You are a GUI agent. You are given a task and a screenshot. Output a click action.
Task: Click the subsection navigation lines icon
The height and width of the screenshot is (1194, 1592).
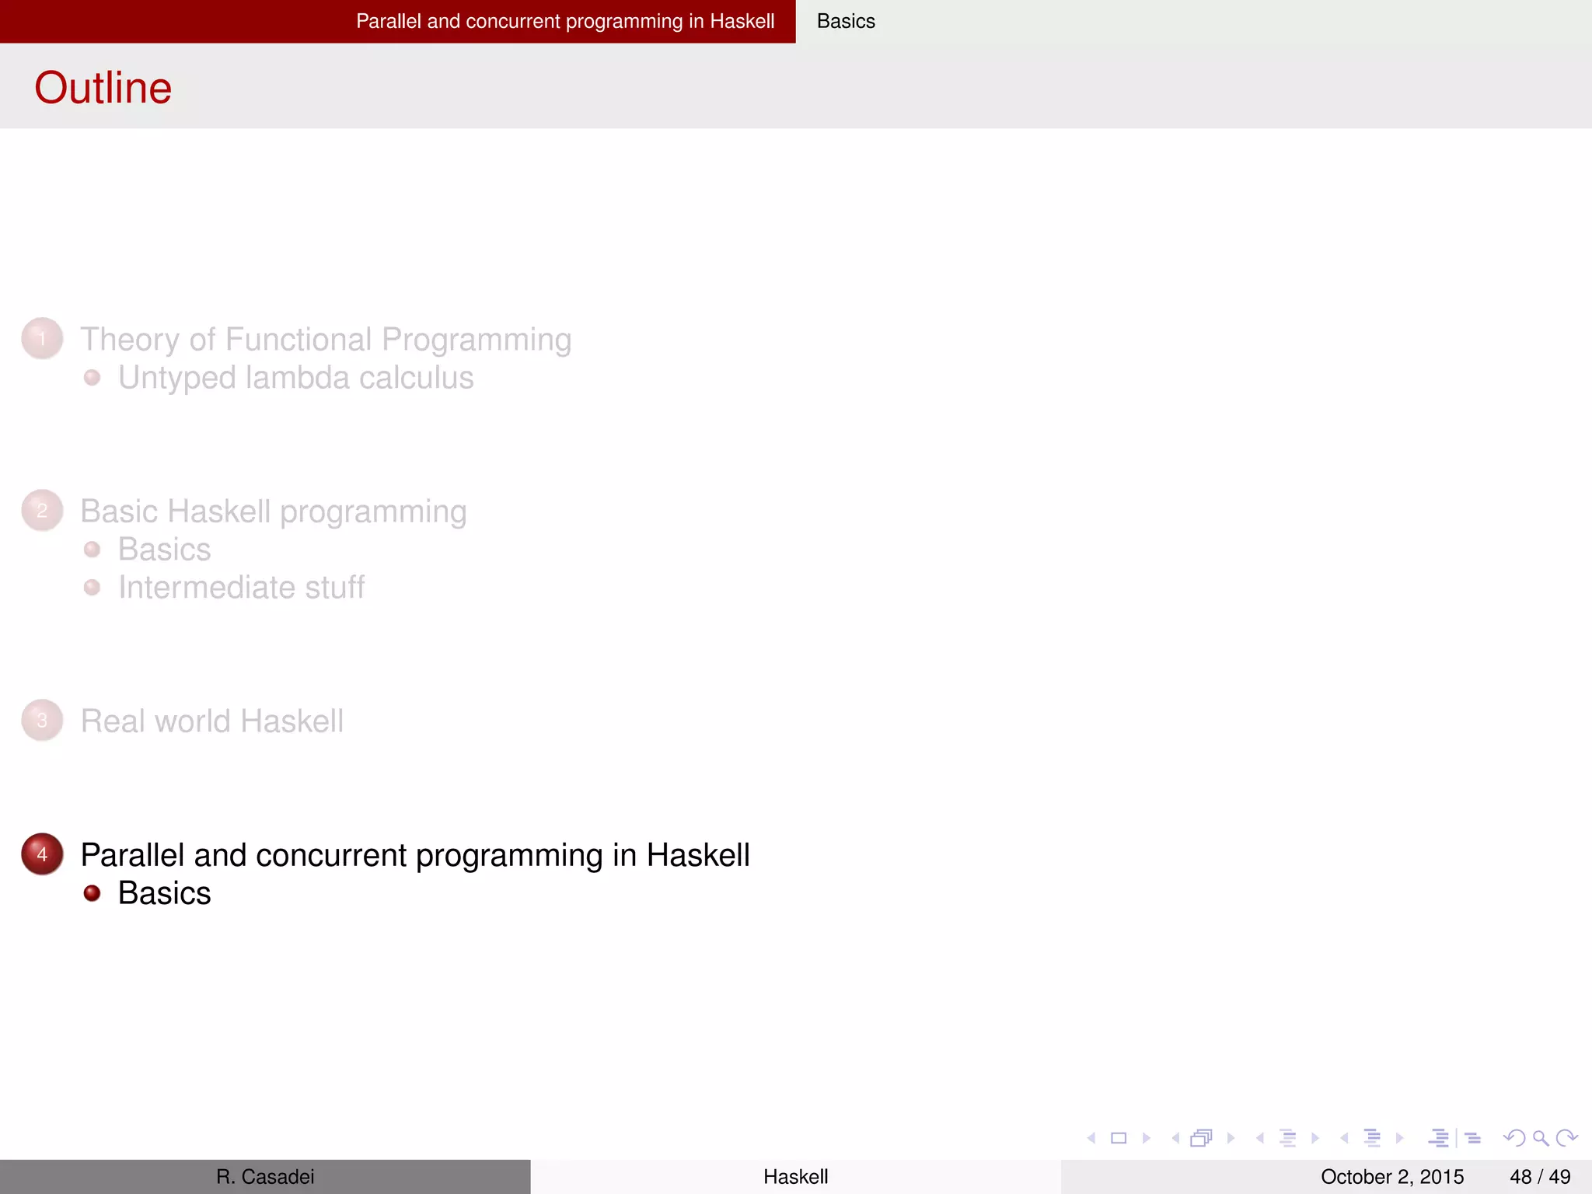[1288, 1138]
